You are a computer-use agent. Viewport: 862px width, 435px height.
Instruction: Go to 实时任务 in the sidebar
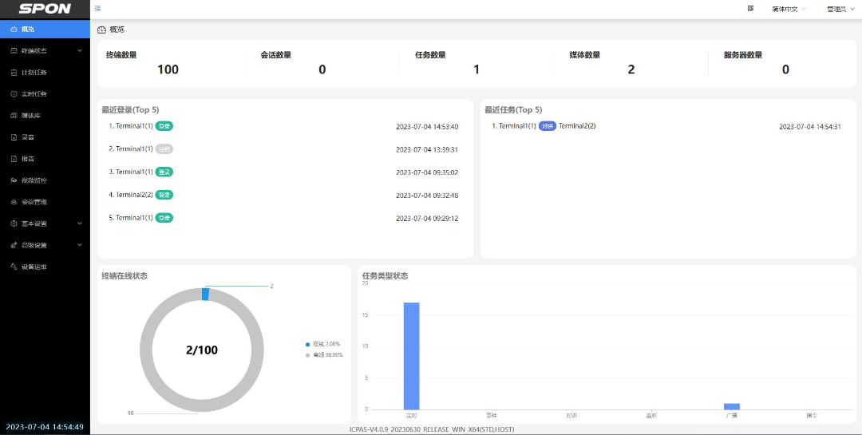tap(34, 94)
